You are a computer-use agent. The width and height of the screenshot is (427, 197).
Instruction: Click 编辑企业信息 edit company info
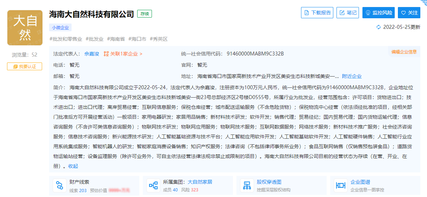[404, 52]
